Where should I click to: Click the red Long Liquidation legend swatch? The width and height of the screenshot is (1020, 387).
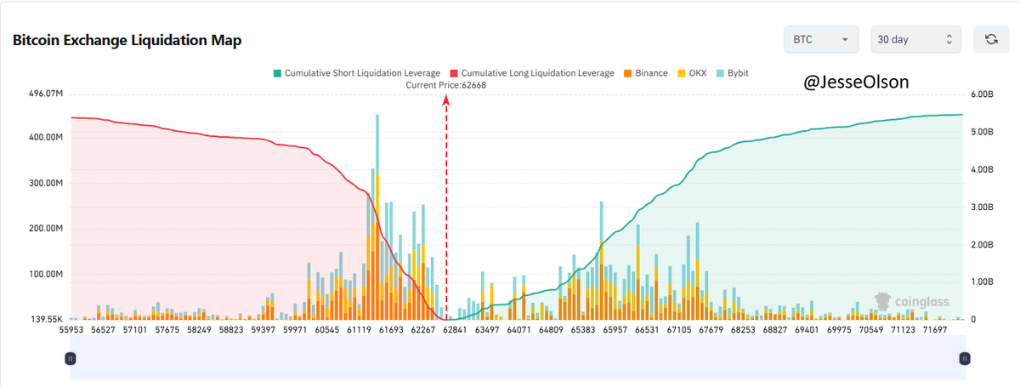[x=453, y=73]
